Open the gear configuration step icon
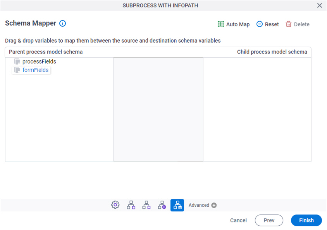The width and height of the screenshot is (327, 230). tap(115, 205)
